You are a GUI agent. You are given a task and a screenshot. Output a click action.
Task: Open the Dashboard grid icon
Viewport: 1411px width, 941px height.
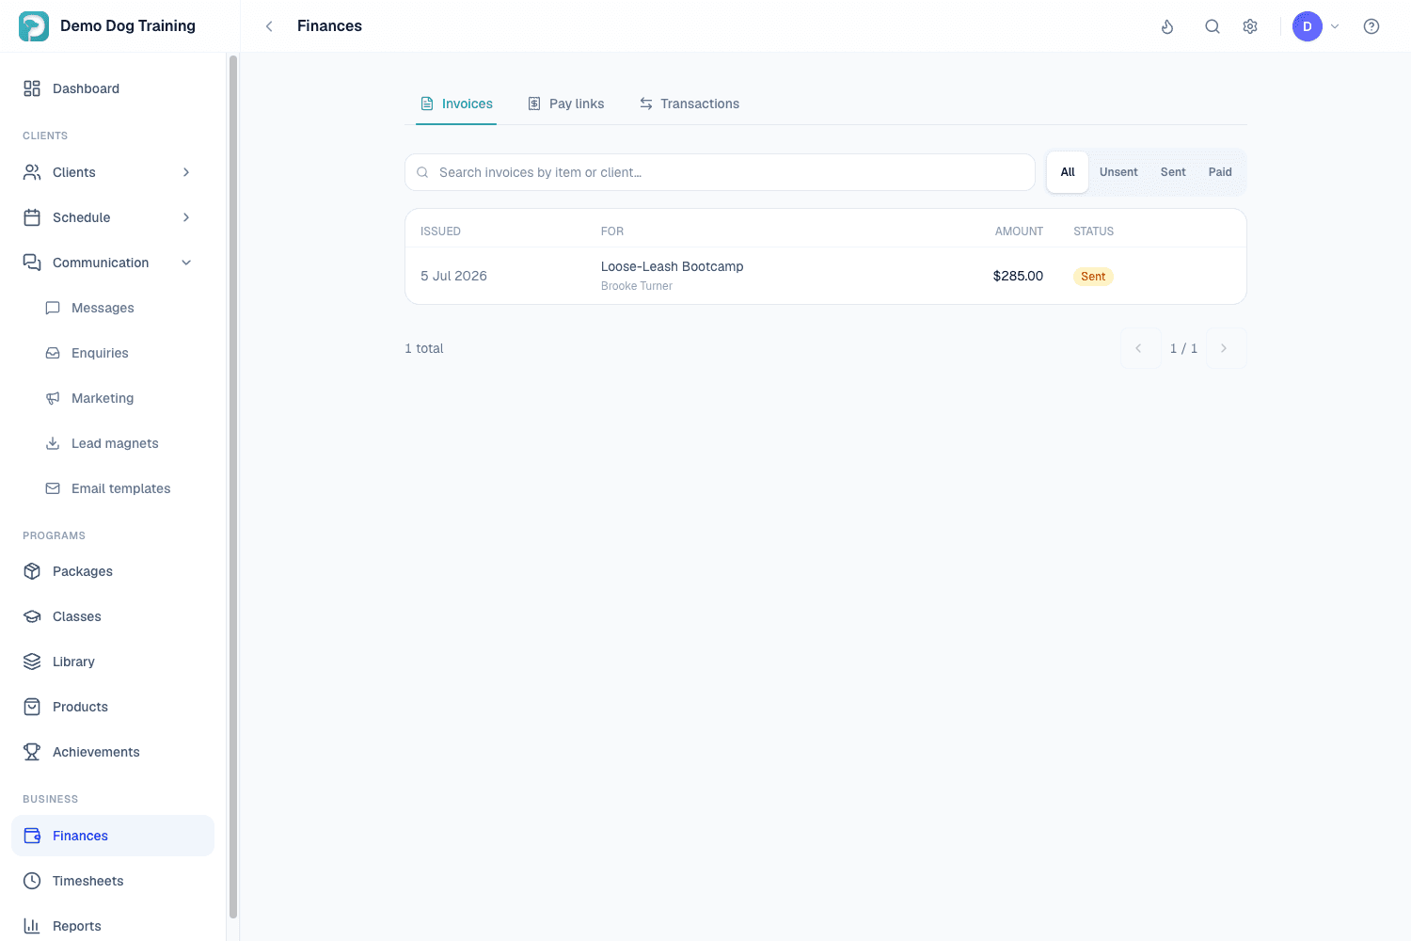[x=32, y=88]
